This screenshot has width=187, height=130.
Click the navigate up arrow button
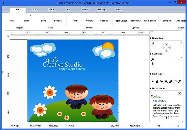[x=166, y=44]
